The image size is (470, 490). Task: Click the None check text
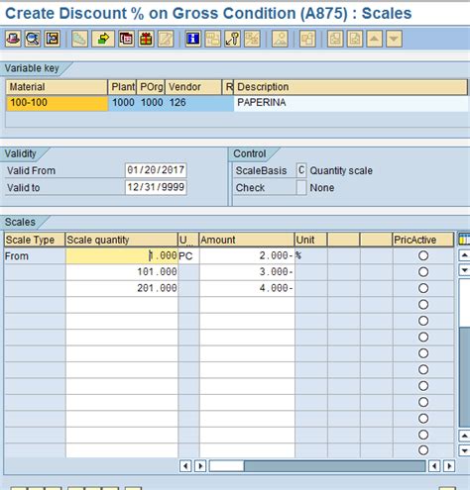point(322,188)
